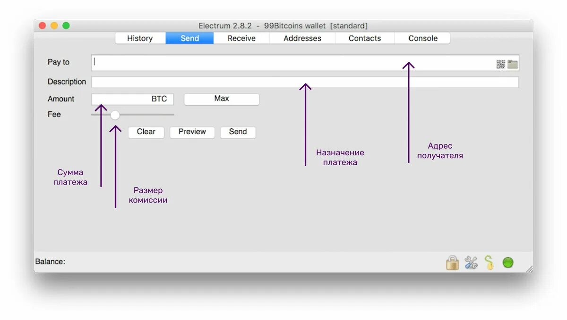Open preferences tools icon
567x320 pixels.
pos(471,262)
